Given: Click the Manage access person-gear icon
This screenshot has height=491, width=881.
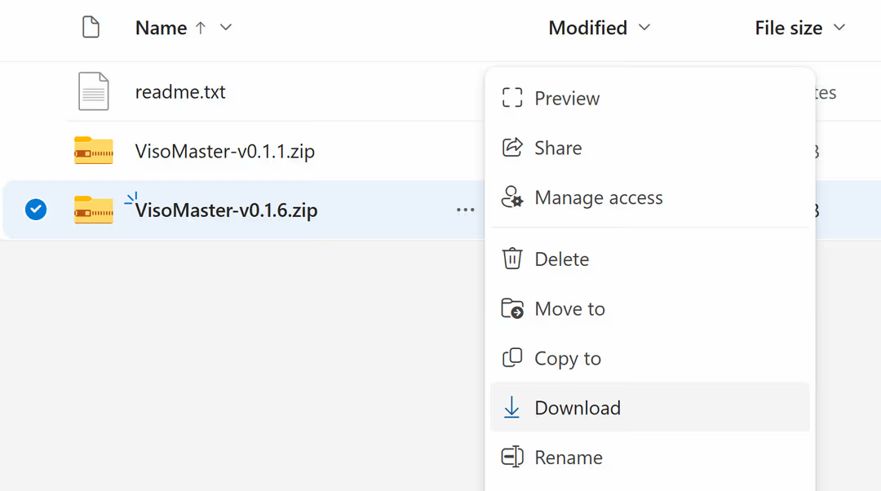Looking at the screenshot, I should 511,197.
